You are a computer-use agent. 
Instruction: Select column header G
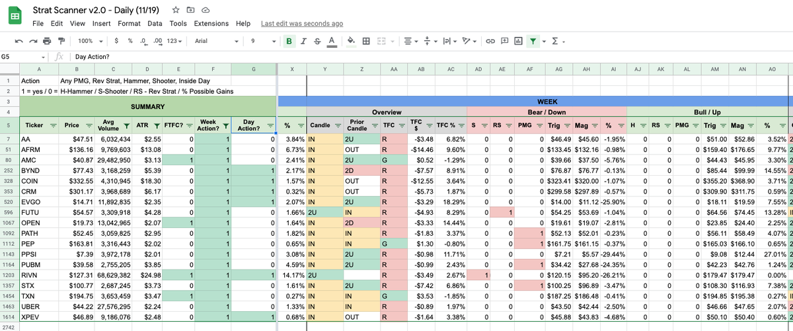(254, 69)
